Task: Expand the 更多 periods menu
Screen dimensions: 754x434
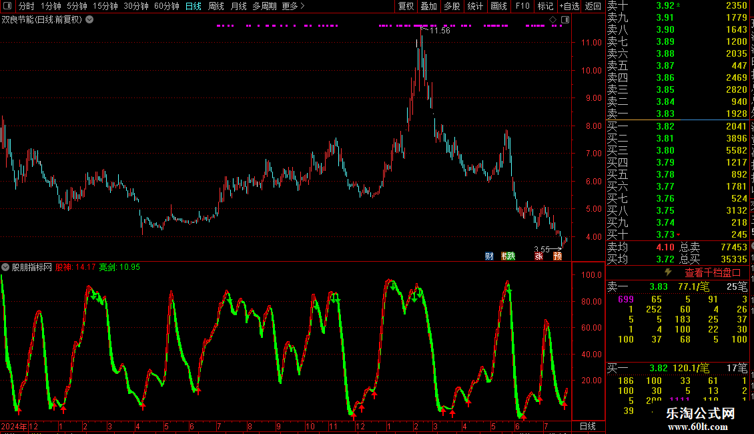Action: [294, 6]
